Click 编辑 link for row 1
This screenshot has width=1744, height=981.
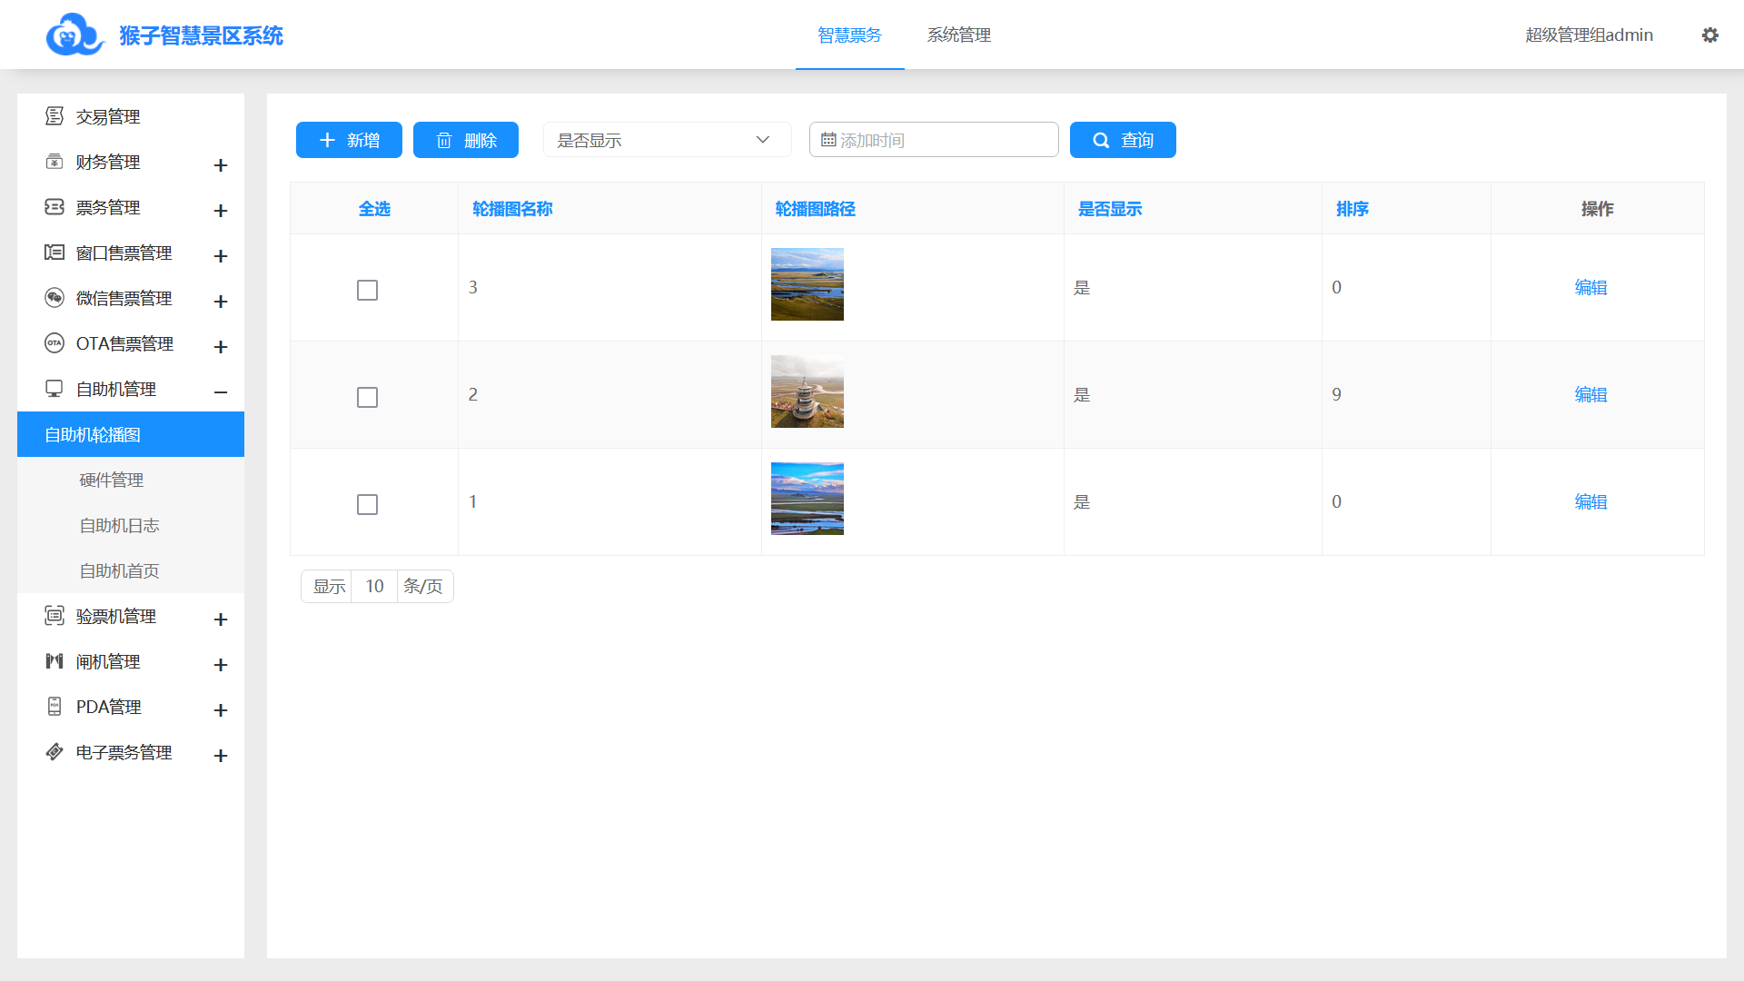(x=1590, y=501)
